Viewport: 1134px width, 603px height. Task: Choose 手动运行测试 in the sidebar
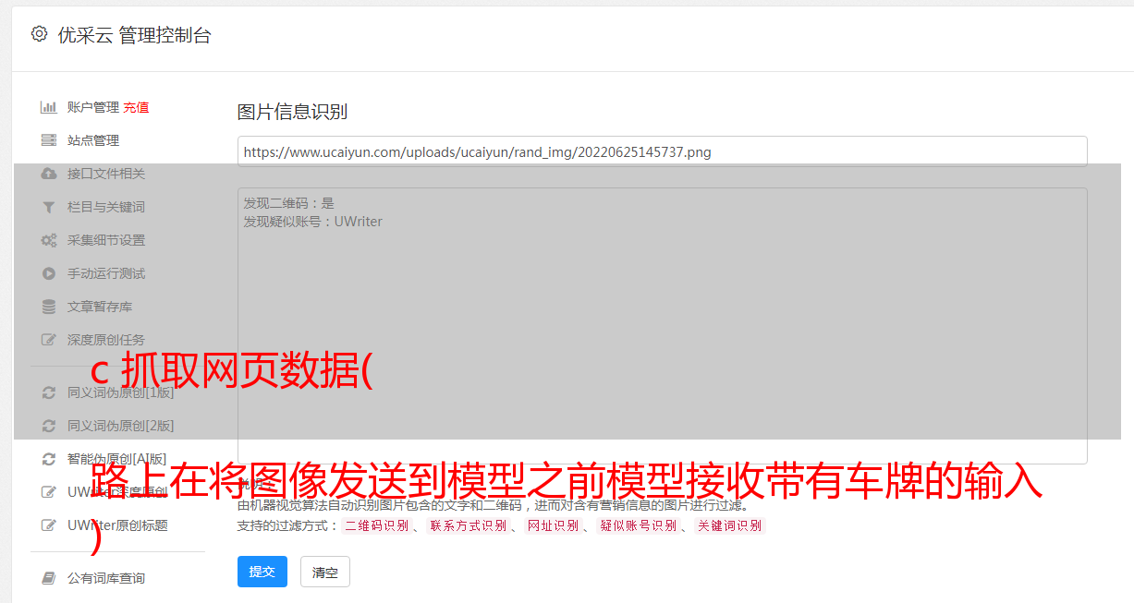coord(106,273)
